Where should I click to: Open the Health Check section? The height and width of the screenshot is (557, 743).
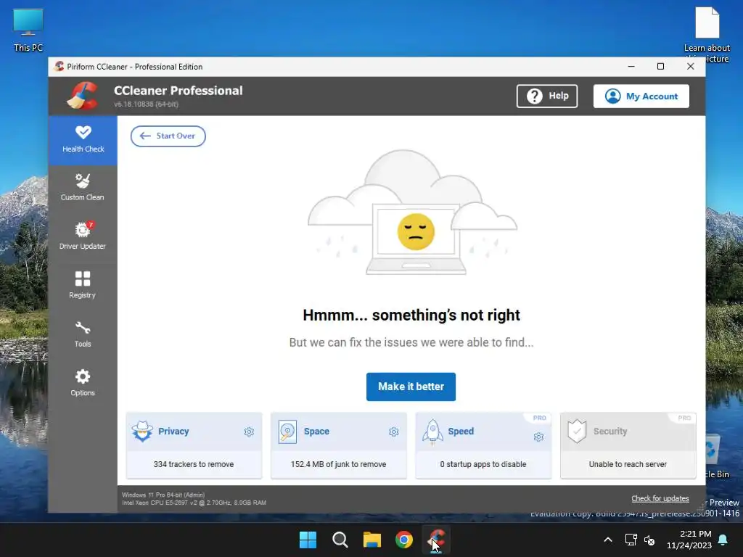(83, 140)
